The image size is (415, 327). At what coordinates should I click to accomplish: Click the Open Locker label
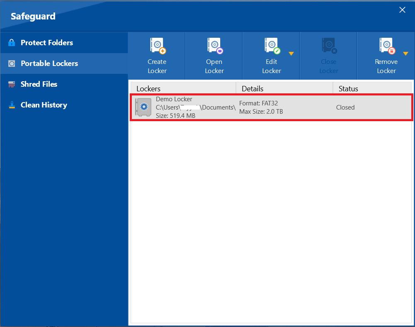click(x=214, y=66)
